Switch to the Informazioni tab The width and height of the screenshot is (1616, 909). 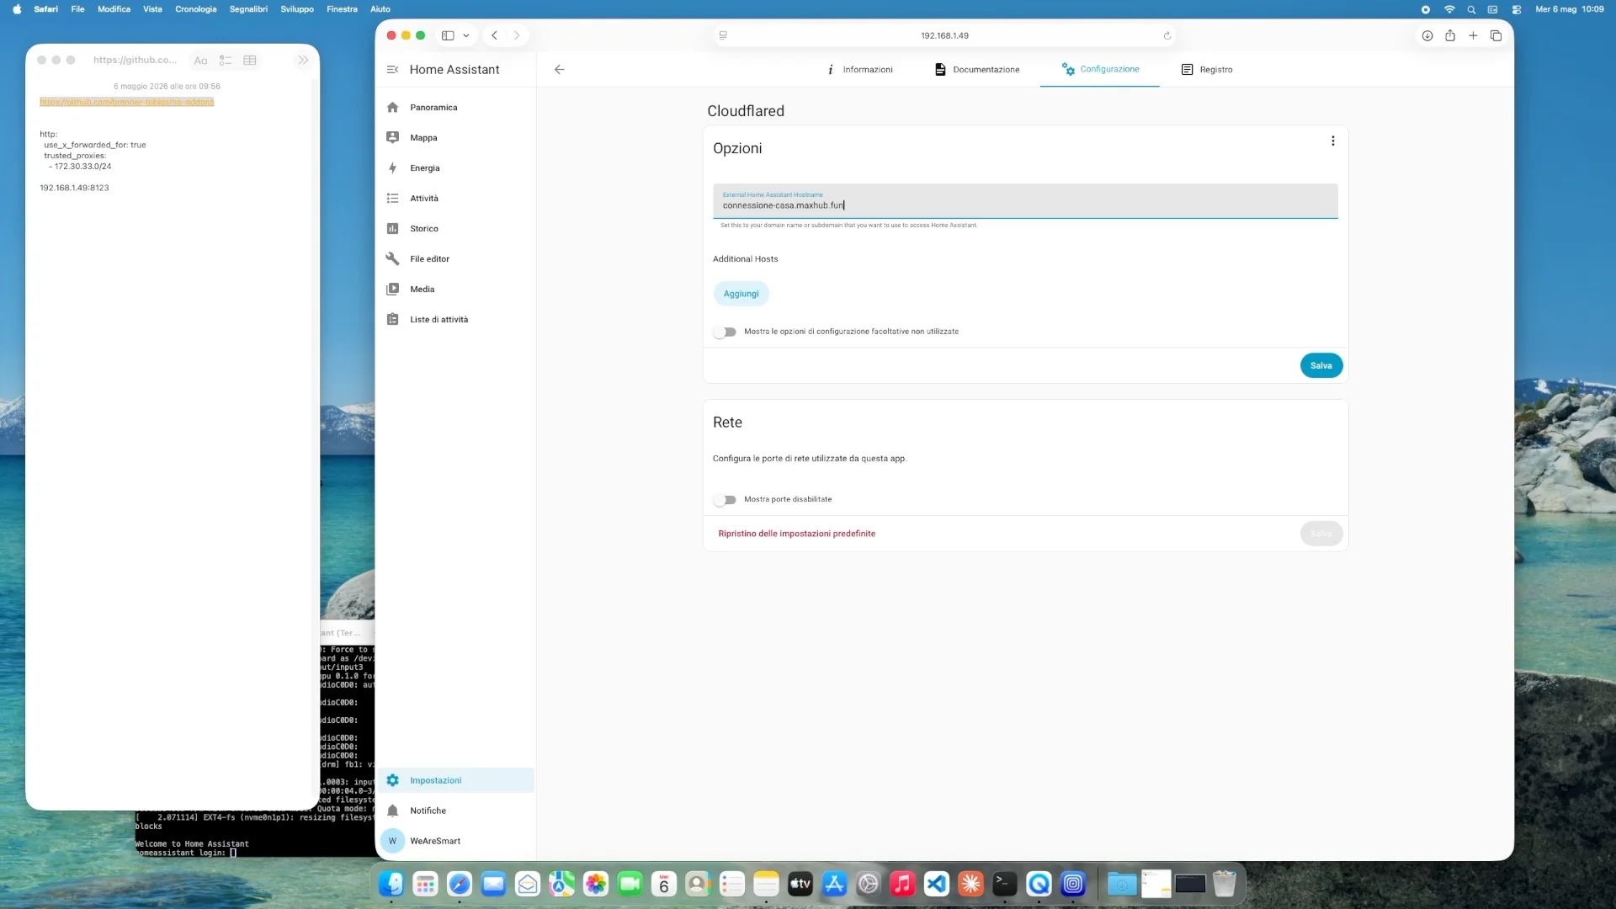859,70
